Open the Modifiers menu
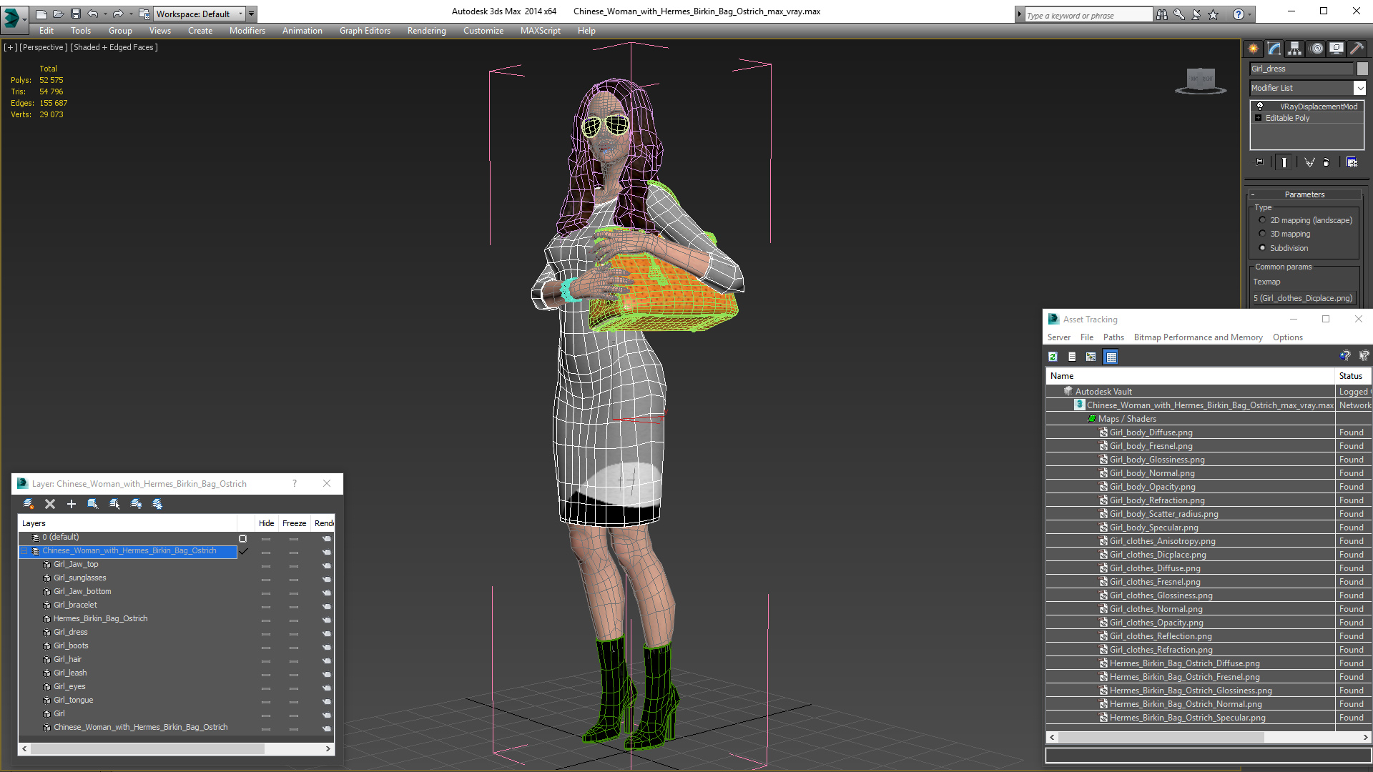This screenshot has width=1373, height=772. (x=247, y=31)
